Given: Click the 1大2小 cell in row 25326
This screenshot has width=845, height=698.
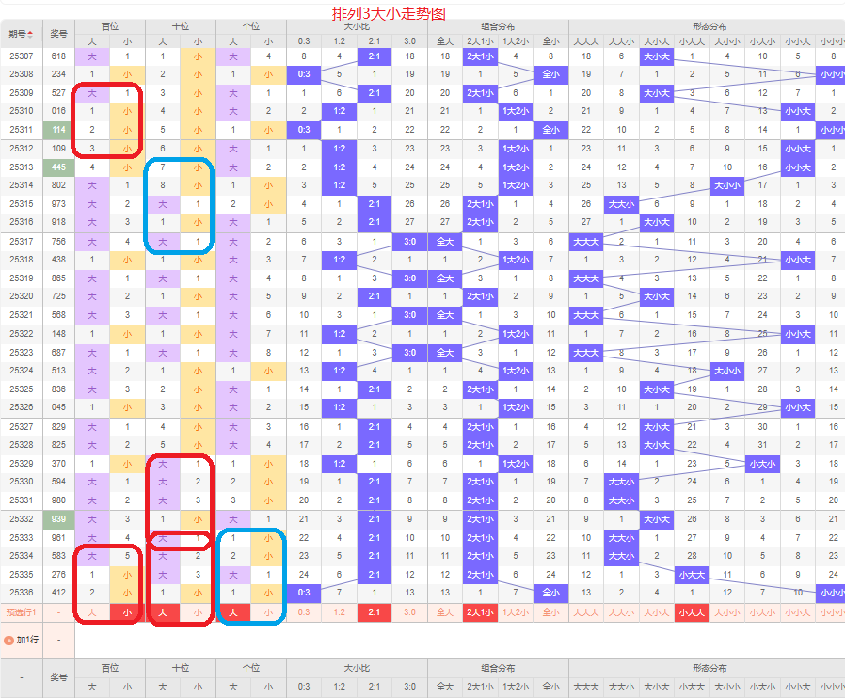Looking at the screenshot, I should point(516,407).
